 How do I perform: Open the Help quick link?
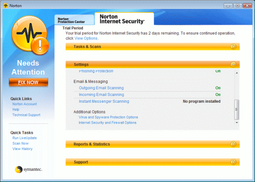[16, 110]
